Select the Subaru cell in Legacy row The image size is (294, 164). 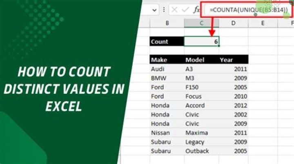tap(167, 142)
